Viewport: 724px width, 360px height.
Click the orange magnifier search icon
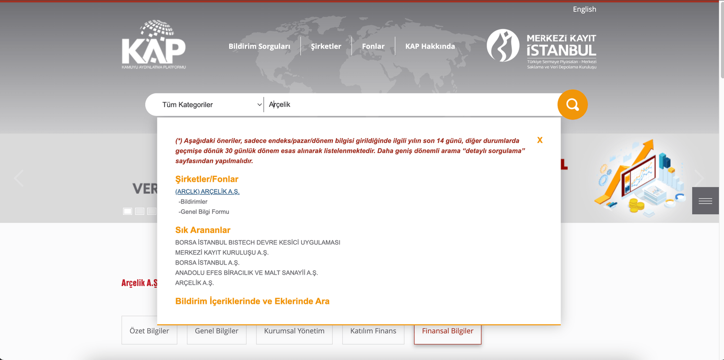point(572,104)
